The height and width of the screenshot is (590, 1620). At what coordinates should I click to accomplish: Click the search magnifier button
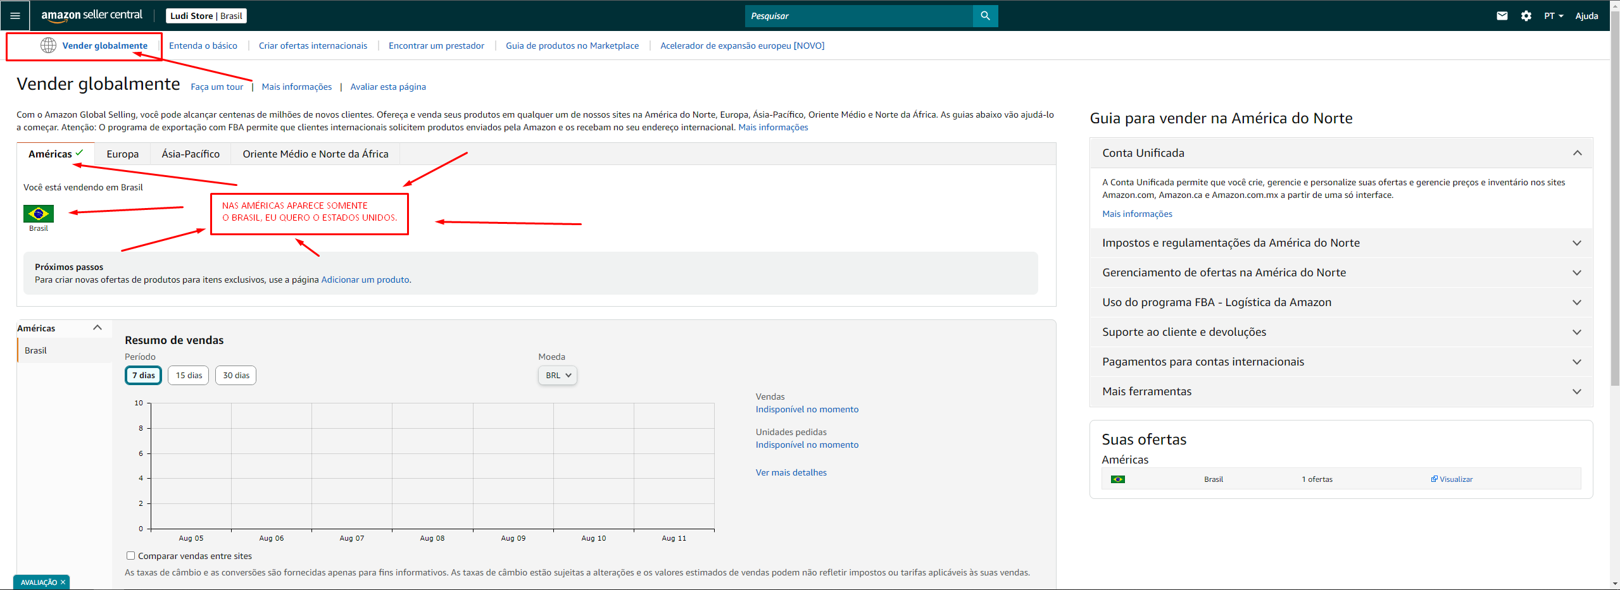click(x=985, y=16)
